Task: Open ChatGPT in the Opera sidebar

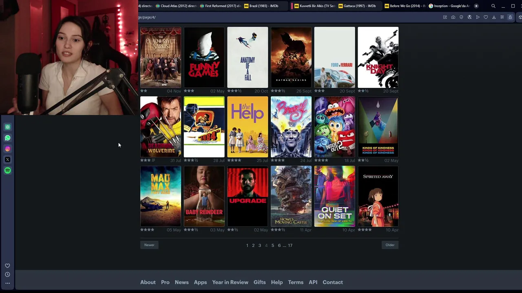Action: (7, 127)
